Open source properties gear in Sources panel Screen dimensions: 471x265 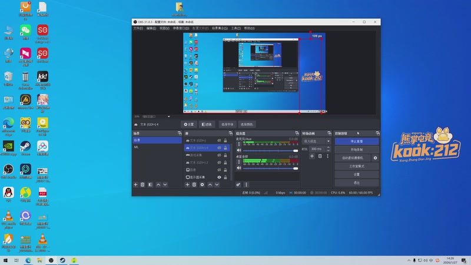tap(202, 184)
